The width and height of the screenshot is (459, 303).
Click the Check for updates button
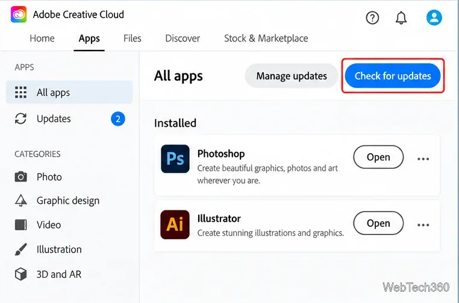click(393, 76)
